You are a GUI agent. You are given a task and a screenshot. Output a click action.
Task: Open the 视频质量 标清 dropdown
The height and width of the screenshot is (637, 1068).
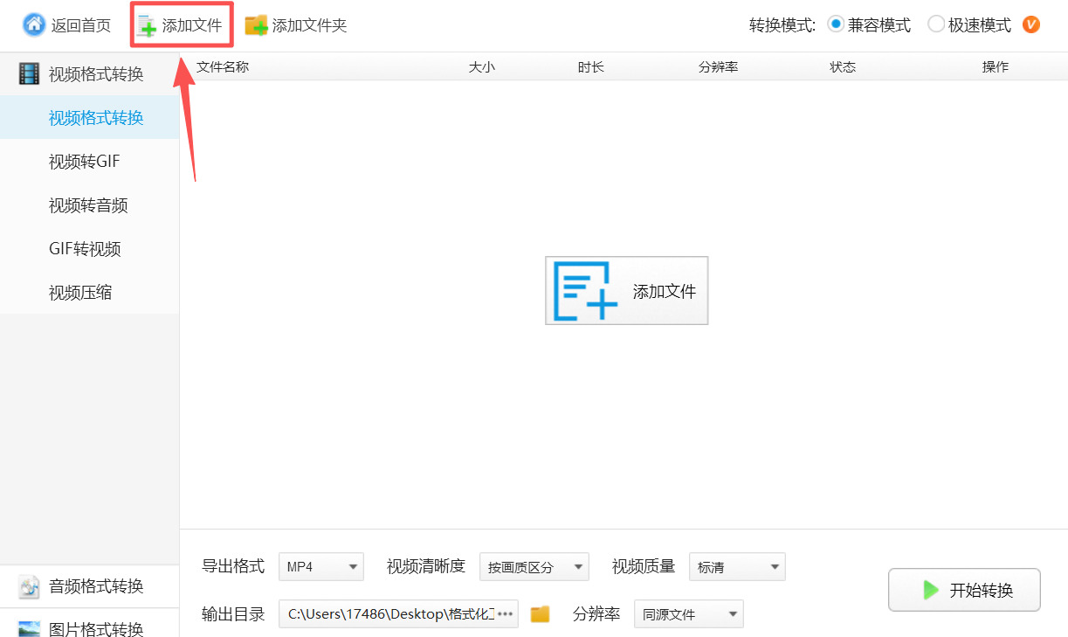(737, 567)
